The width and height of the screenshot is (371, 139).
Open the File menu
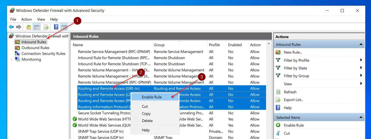[13, 19]
